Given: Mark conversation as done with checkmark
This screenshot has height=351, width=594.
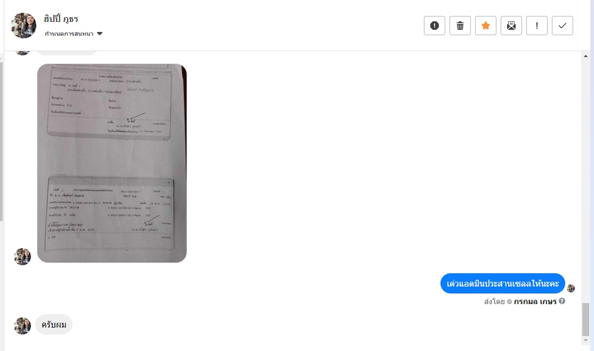Looking at the screenshot, I should 562,26.
